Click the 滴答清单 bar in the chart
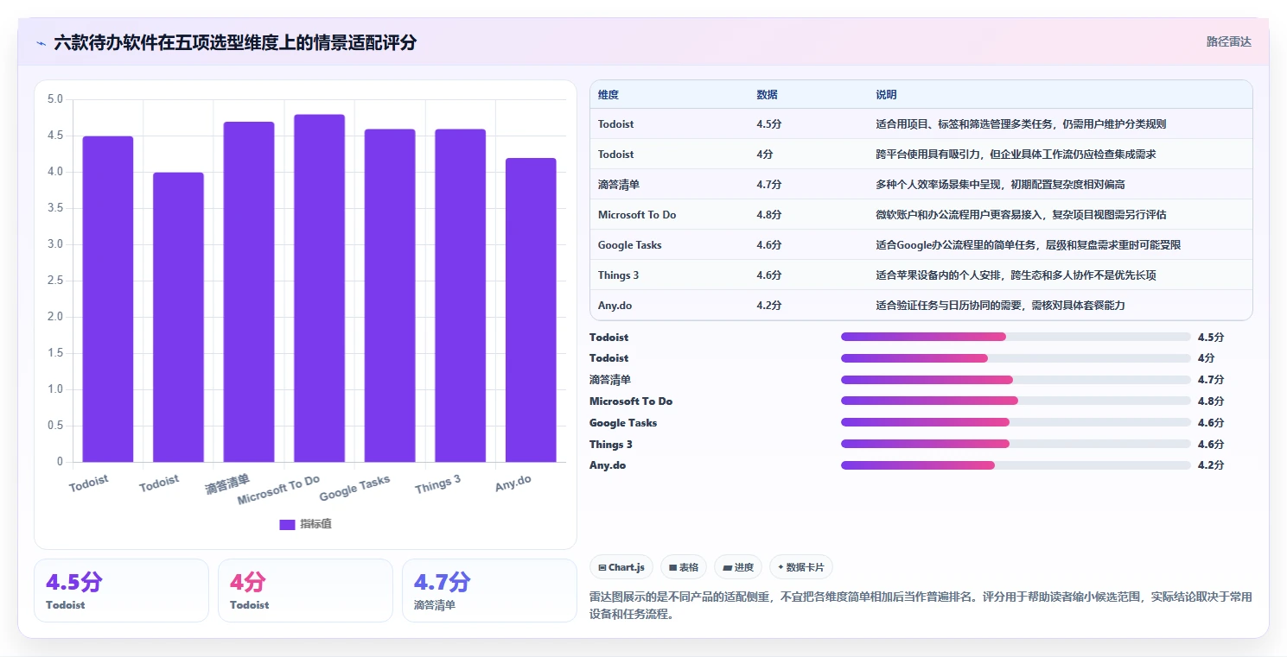The width and height of the screenshot is (1287, 657). tap(249, 292)
